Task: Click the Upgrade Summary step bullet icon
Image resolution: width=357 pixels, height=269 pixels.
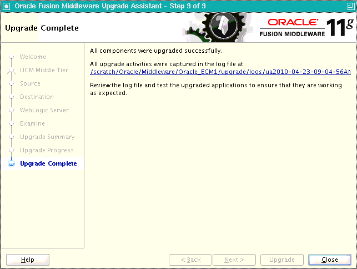Action: [x=12, y=137]
